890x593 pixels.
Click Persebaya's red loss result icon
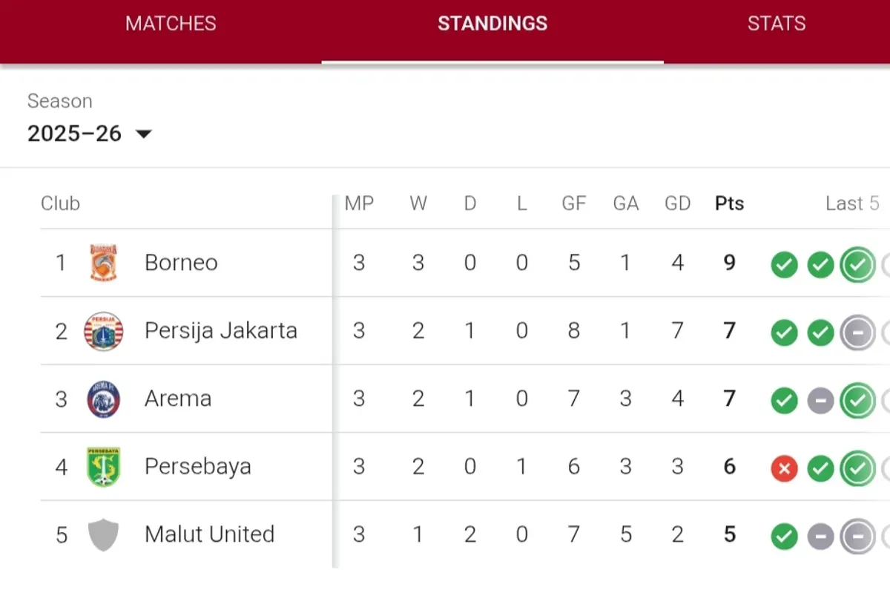[784, 468]
